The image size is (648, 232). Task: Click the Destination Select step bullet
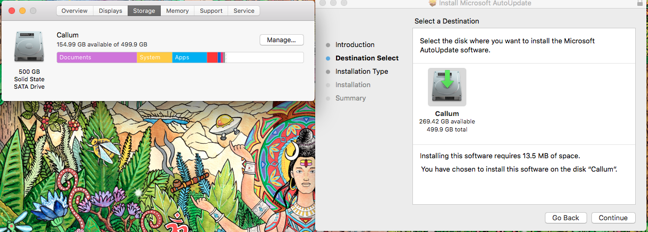(x=328, y=58)
